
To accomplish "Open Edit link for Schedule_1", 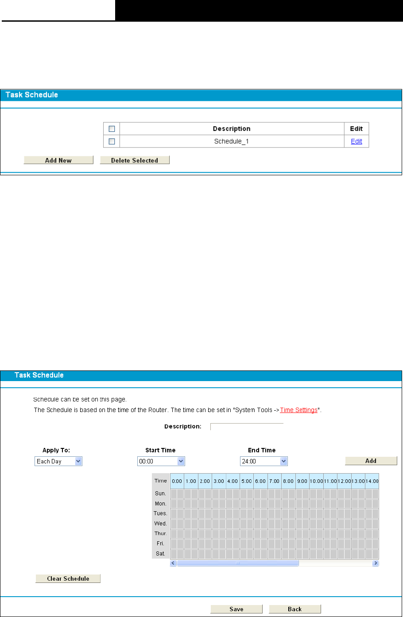I will pos(356,141).
